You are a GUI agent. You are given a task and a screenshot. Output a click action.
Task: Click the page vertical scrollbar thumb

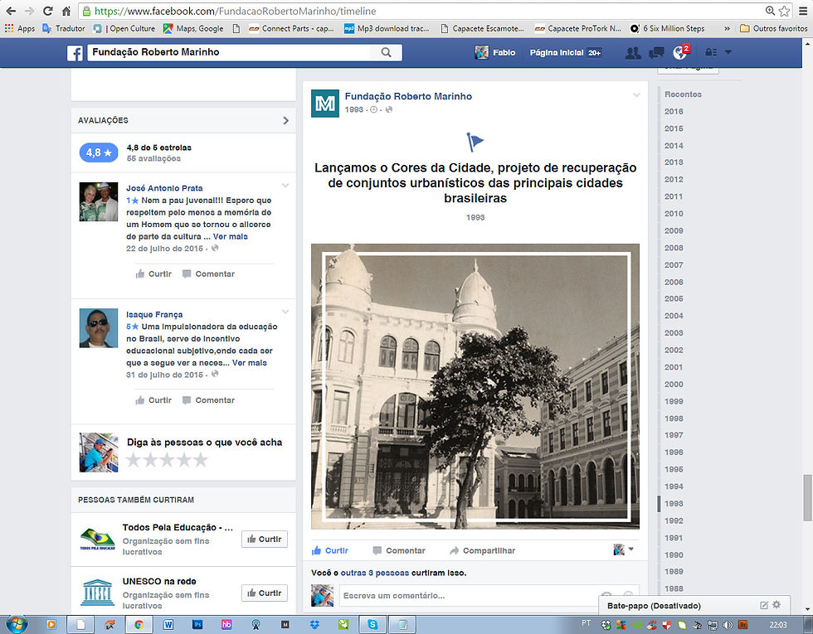point(807,498)
